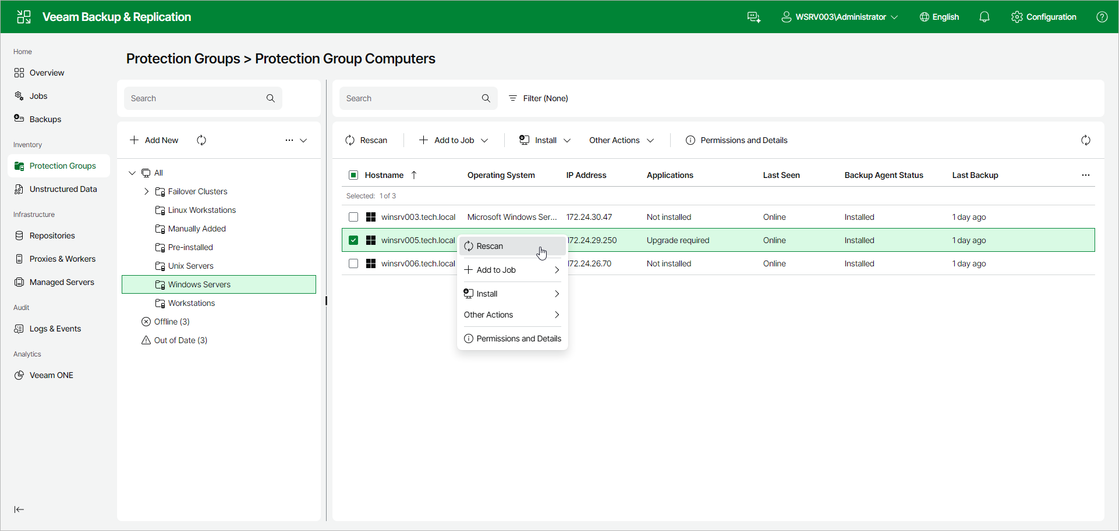Open the Filter (None) control
This screenshot has width=1119, height=531.
[539, 98]
